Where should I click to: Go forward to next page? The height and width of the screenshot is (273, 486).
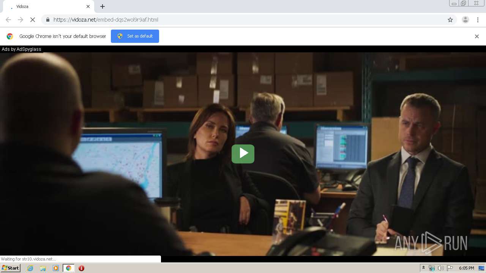tap(21, 20)
